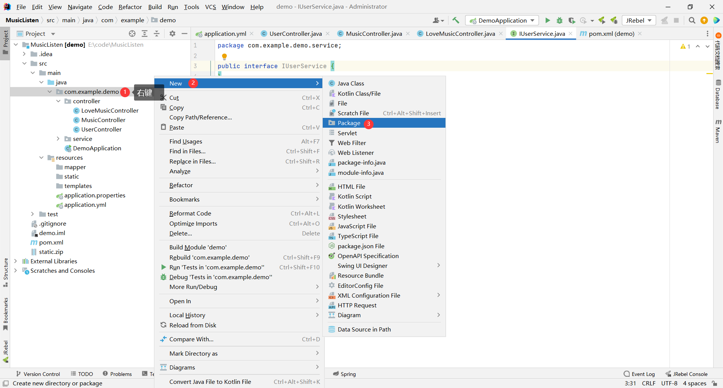This screenshot has height=388, width=723.
Task: Open the editor tabs more-options icon
Action: [x=708, y=34]
